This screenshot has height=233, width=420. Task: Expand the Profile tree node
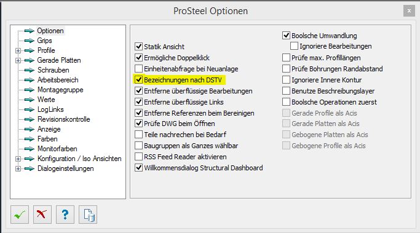point(18,50)
